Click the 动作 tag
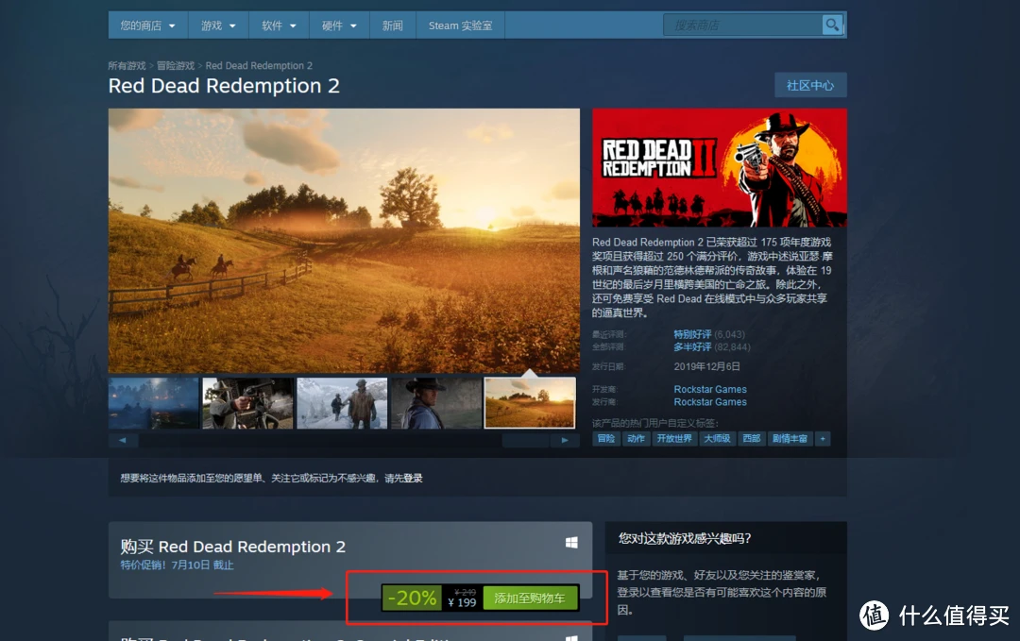The width and height of the screenshot is (1020, 641). tap(636, 439)
